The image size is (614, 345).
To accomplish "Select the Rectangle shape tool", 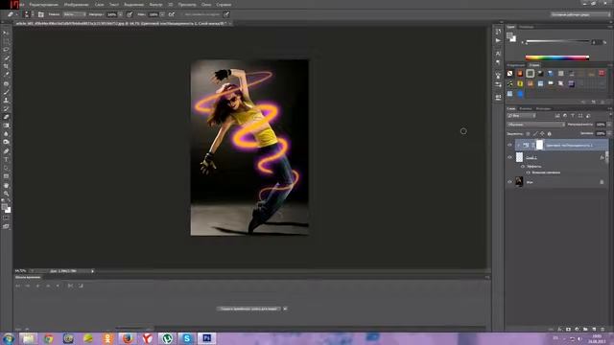I will [6, 176].
